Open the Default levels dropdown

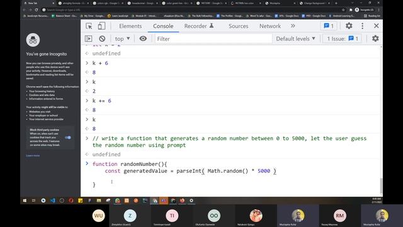coord(295,38)
